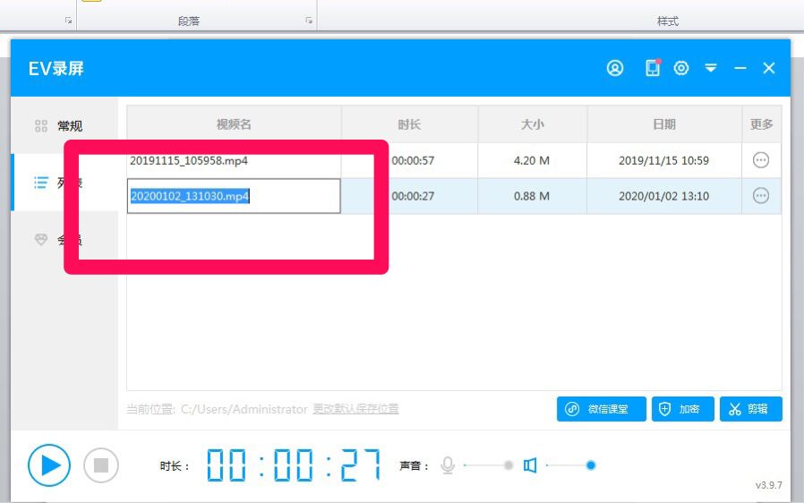Open more options for 20200102_131030.mp4 row
This screenshot has width=804, height=503.
pos(760,195)
